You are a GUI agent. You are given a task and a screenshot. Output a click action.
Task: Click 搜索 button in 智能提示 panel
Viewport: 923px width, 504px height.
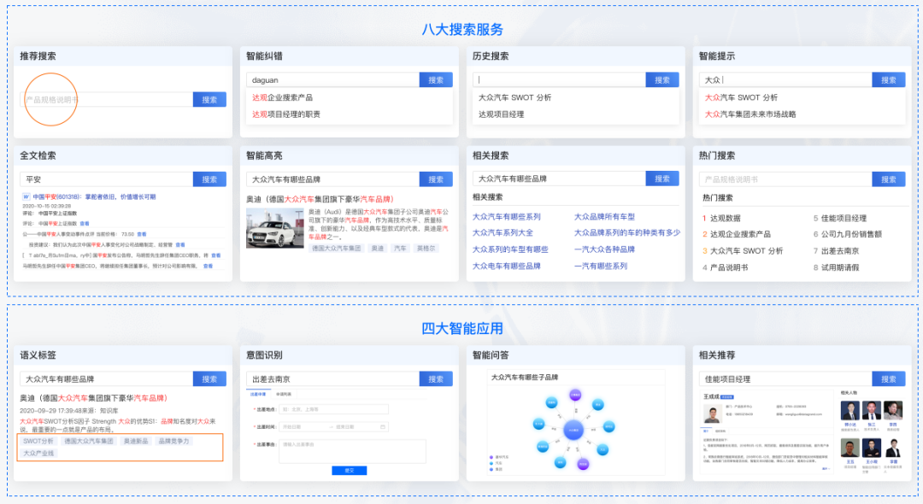coord(888,80)
